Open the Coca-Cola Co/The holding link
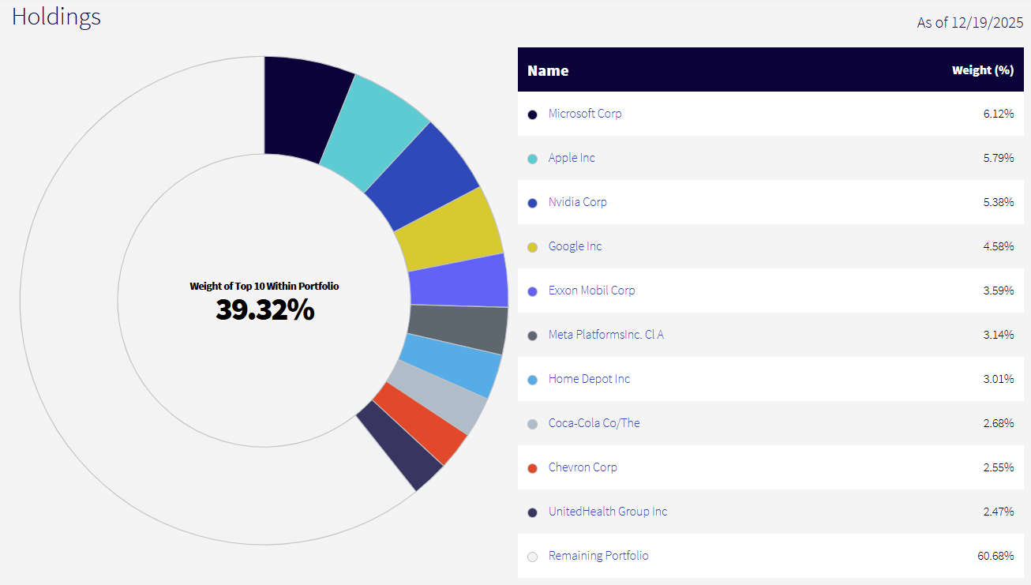Viewport: 1031px width, 585px height. [594, 422]
